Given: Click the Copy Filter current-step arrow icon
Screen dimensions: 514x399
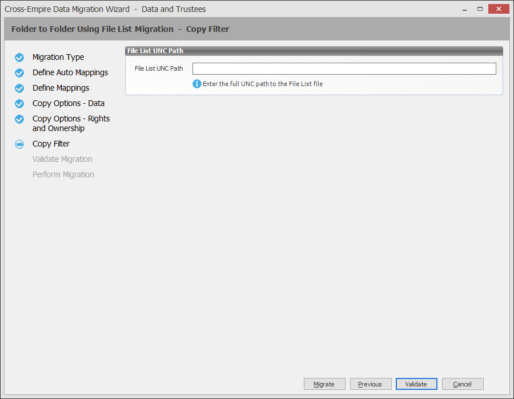Looking at the screenshot, I should (x=19, y=144).
